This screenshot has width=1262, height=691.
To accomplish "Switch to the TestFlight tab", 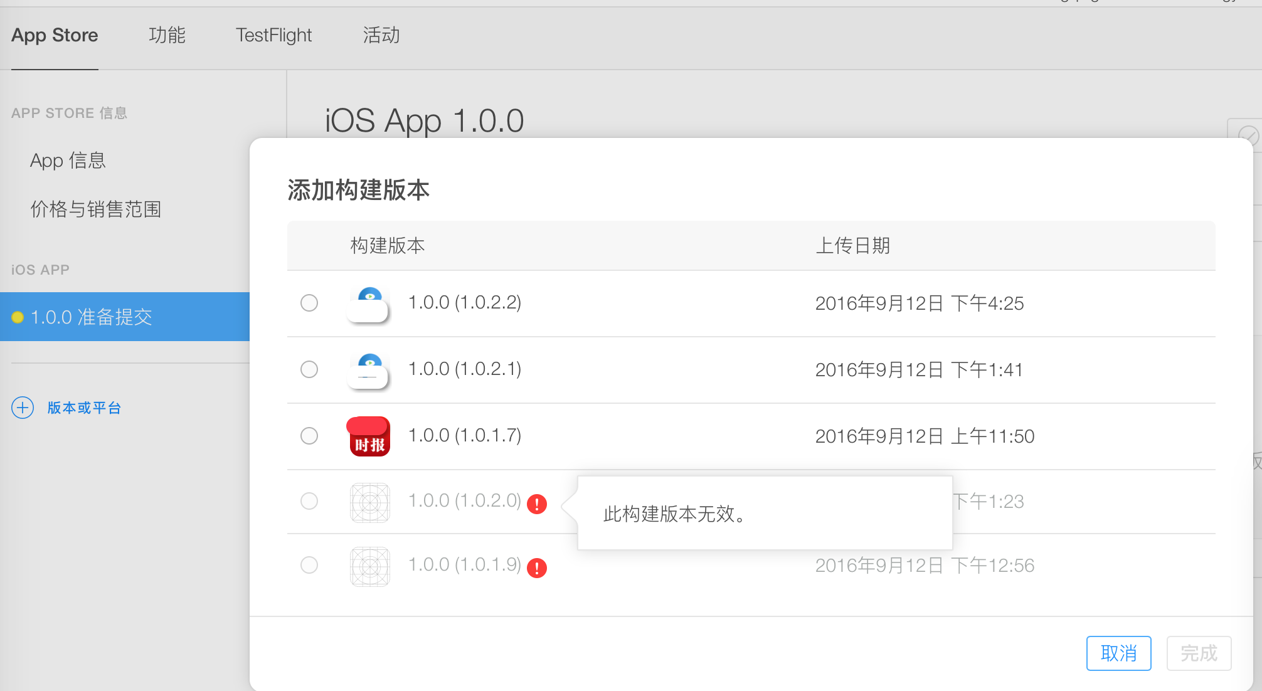I will click(274, 34).
